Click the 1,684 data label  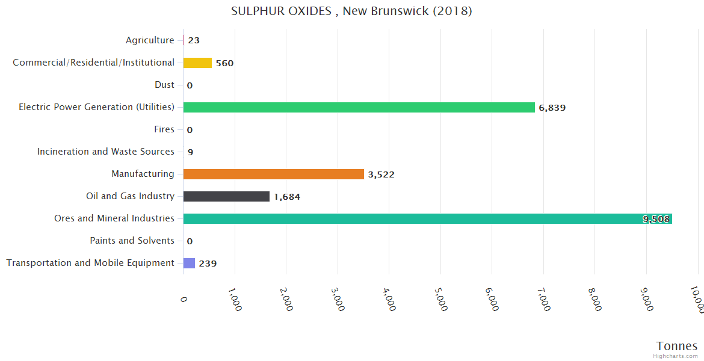tap(287, 197)
